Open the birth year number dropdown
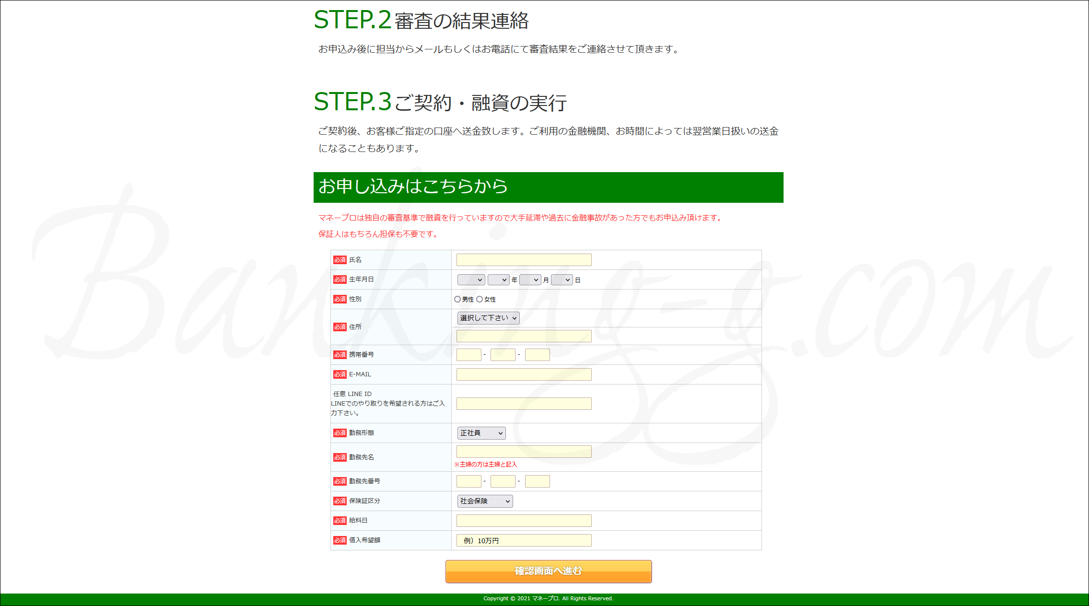 [498, 280]
